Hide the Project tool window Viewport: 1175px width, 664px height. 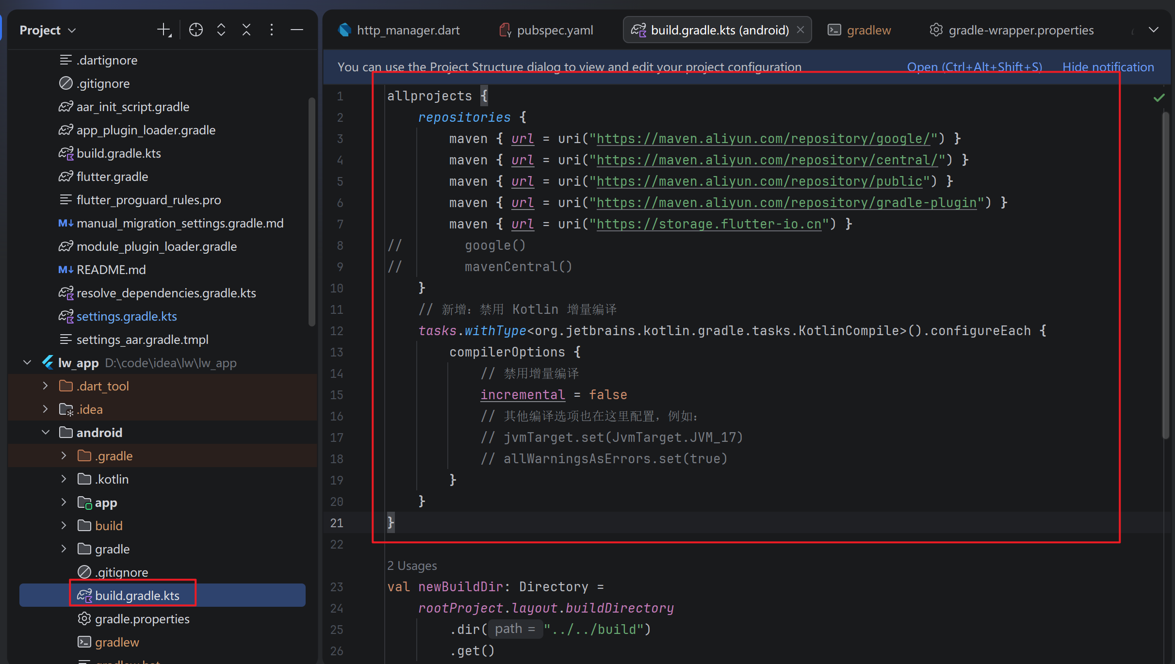click(x=297, y=30)
